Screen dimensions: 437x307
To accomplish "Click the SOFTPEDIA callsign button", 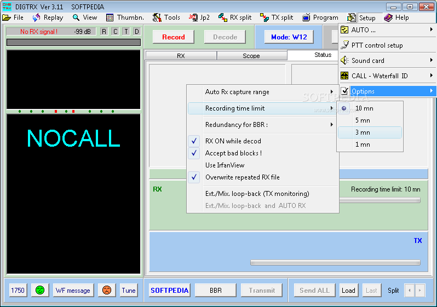I will pos(169,290).
